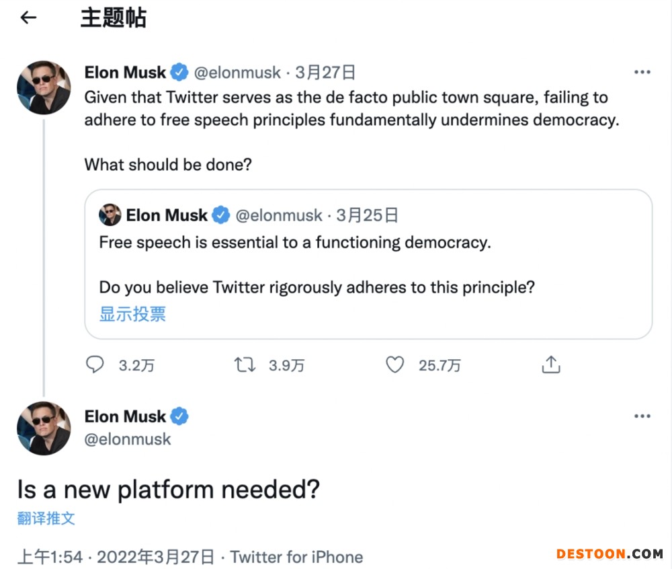
Task: Click the share upload icon
Action: [550, 365]
